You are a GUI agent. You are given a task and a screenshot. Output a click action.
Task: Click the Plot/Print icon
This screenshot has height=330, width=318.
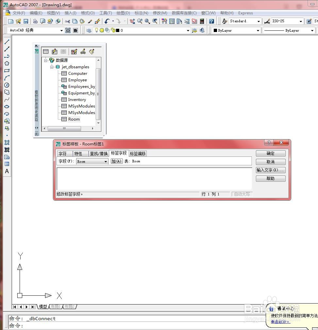pos(35,21)
